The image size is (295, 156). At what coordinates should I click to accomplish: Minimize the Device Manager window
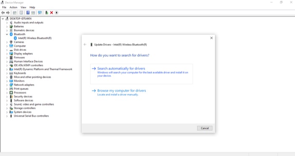(271, 2)
